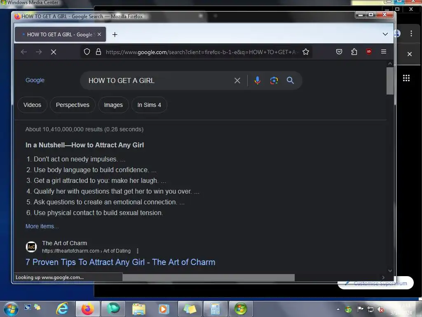Open Windows Explorer folder on the taskbar
Screen dimensions: 422x317
[x=139, y=309]
